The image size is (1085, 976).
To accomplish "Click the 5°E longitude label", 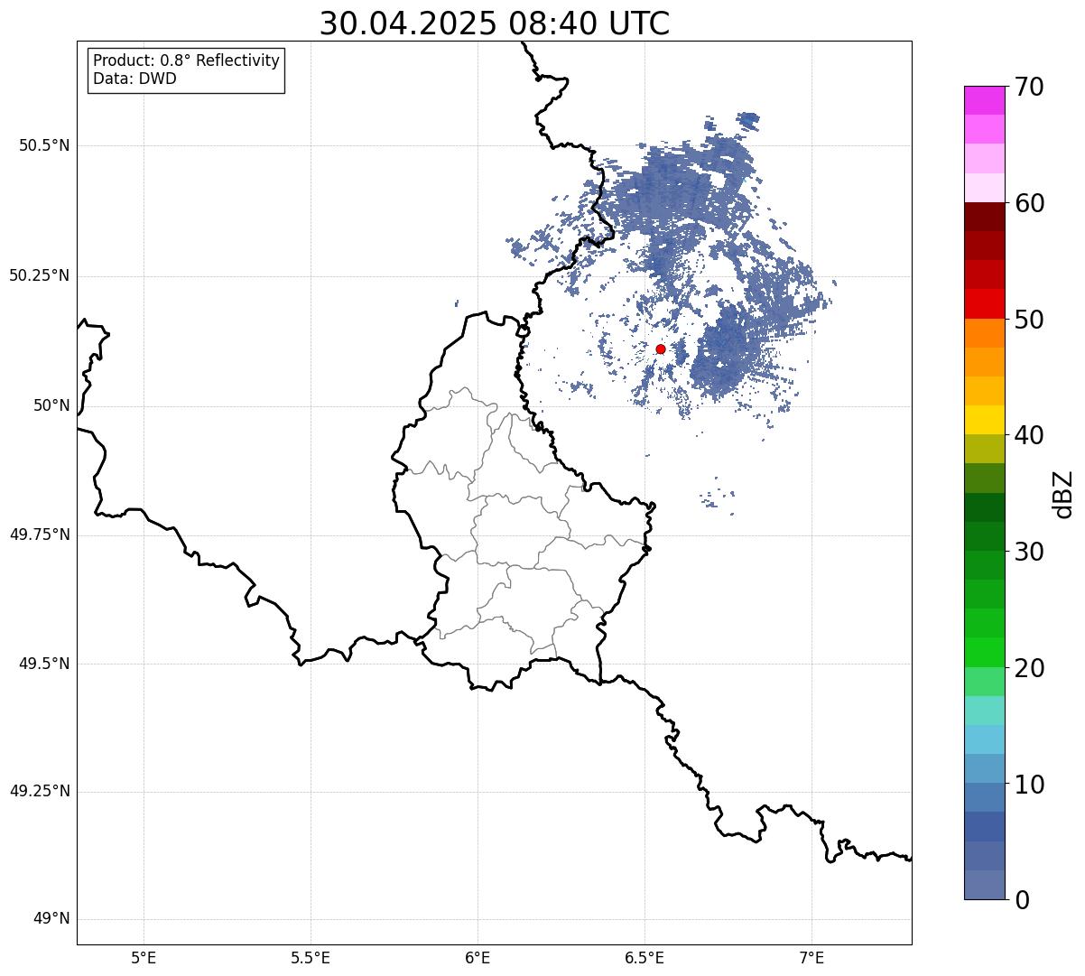I will click(x=144, y=957).
